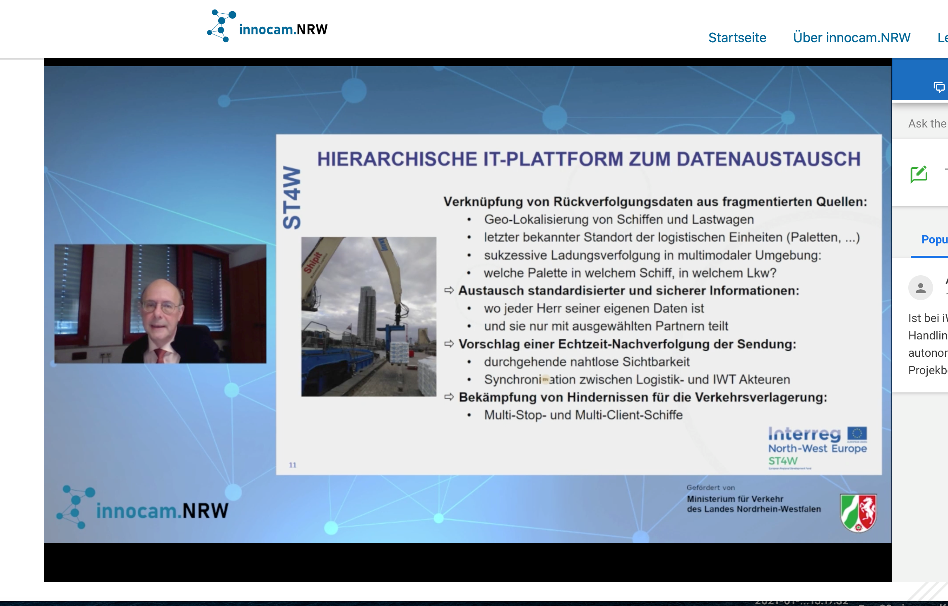
Task: Click the harbor crane photo on the slide
Action: (x=368, y=317)
